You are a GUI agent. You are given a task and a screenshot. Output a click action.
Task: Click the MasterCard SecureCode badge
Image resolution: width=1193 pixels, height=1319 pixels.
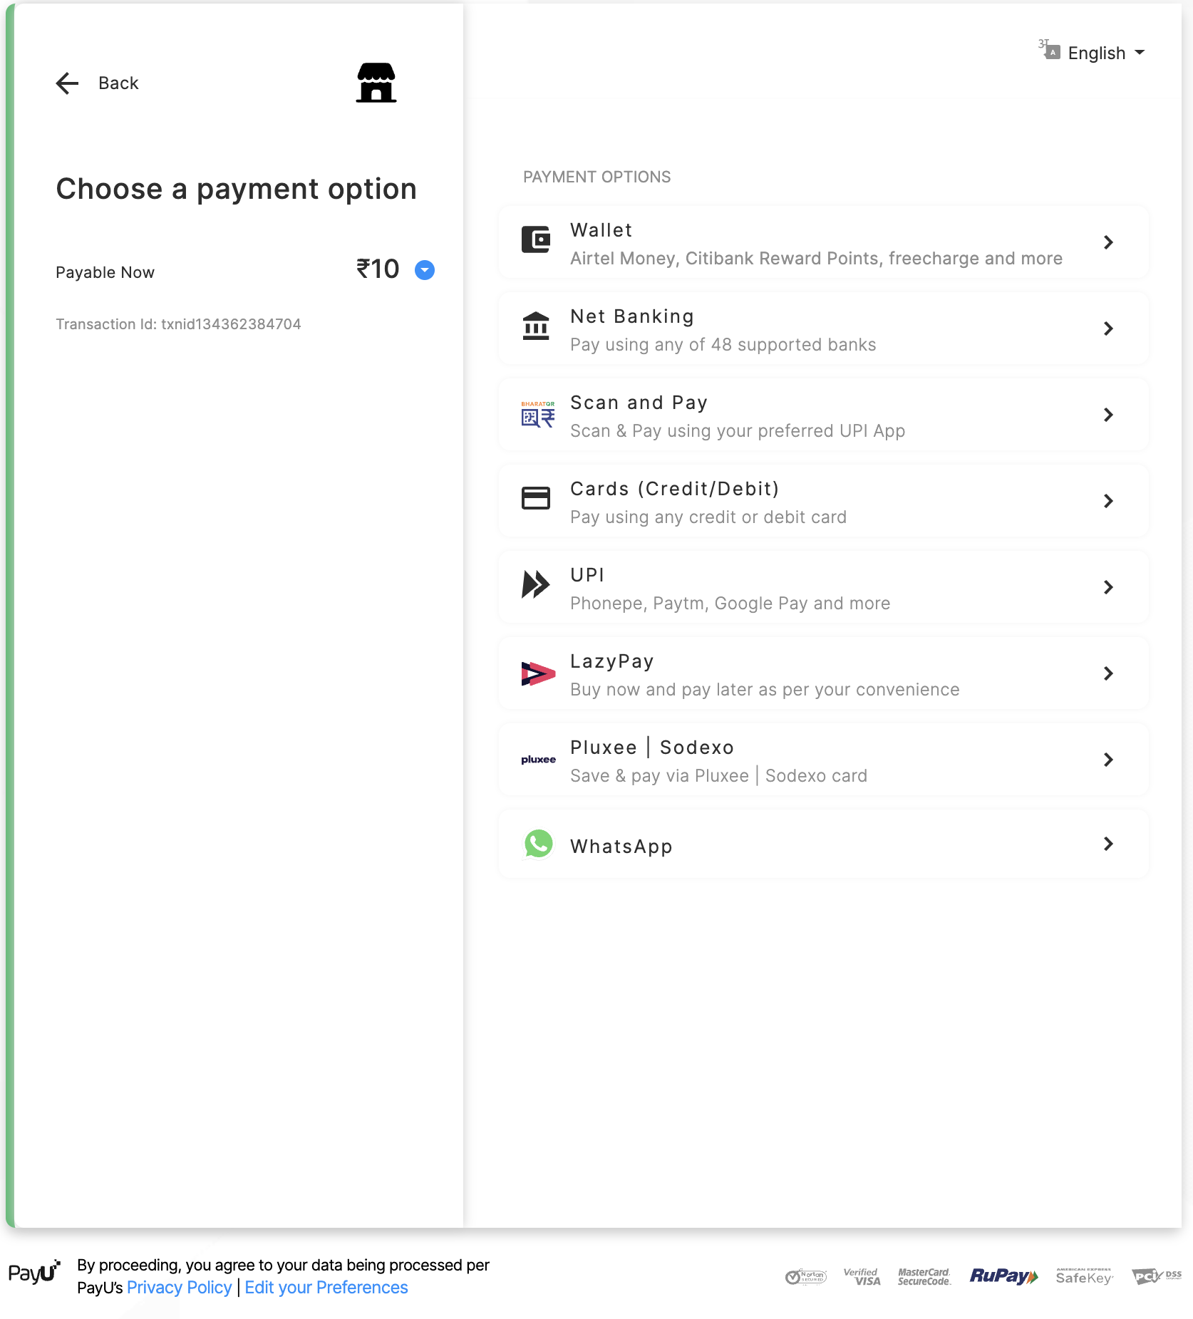(x=924, y=1277)
